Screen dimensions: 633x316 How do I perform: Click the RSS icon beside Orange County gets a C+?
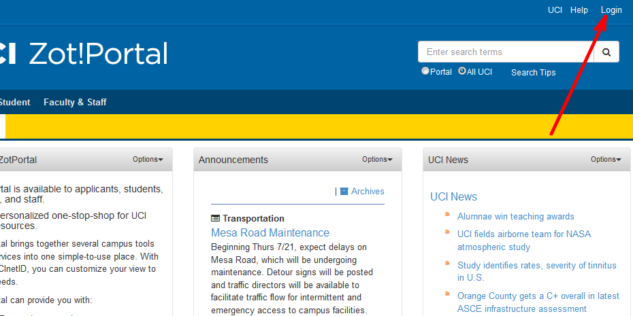click(447, 294)
